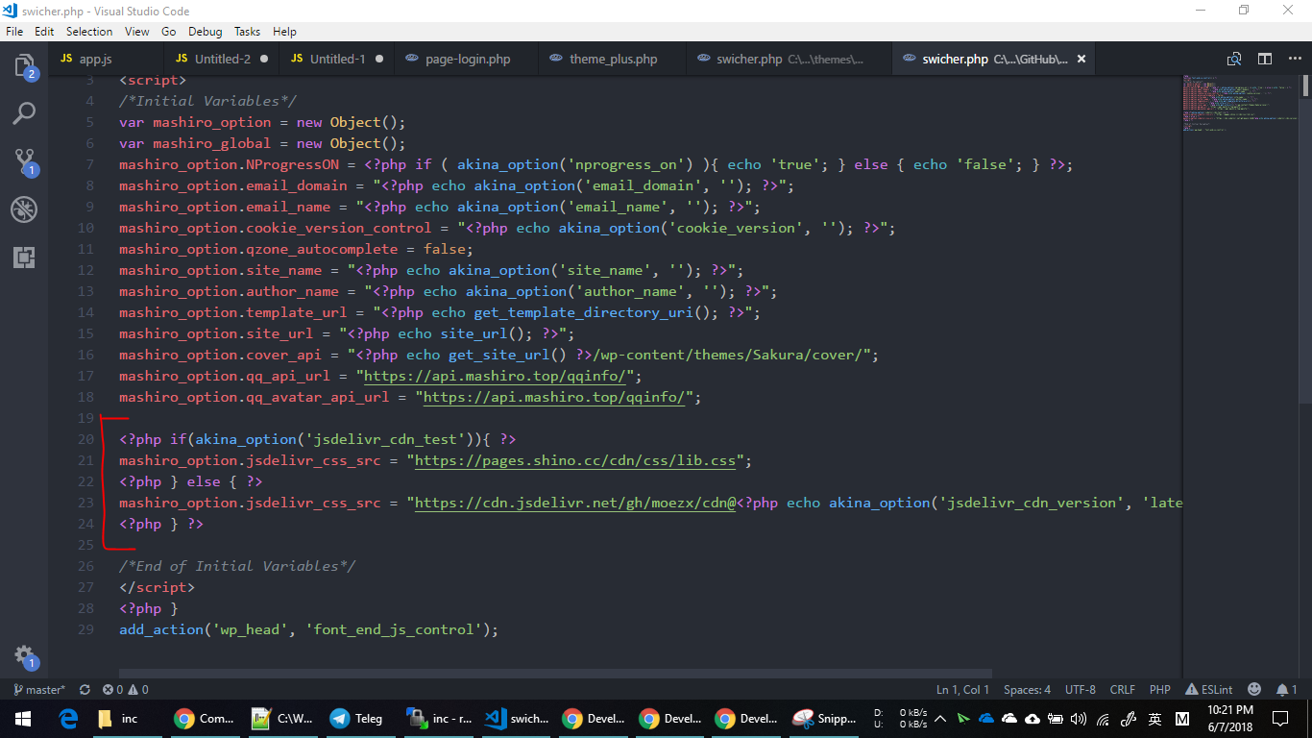1312x738 pixels.
Task: Close the active swicher.php tab
Action: tap(1081, 59)
